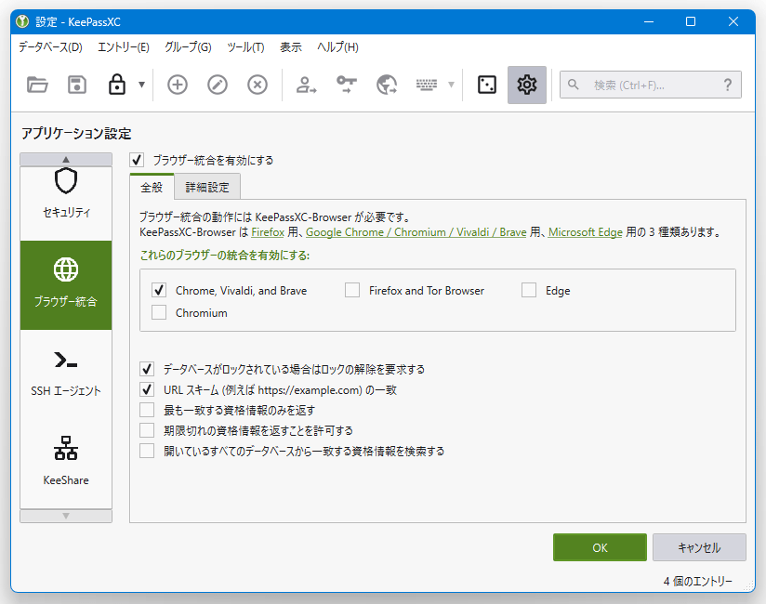Click KeePassXC title bar app icon
This screenshot has height=604, width=766.
point(22,21)
